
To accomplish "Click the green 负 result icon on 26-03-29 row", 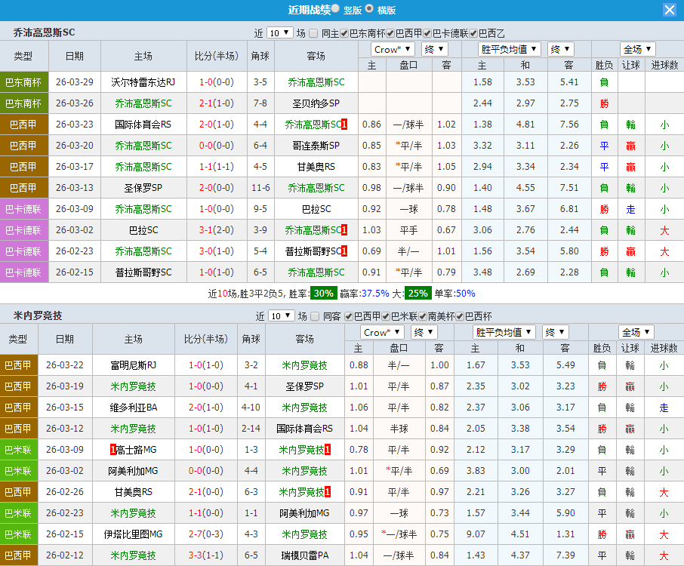I will click(604, 82).
